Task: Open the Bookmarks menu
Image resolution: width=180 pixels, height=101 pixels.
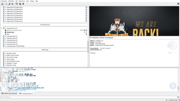Action: (11, 1)
